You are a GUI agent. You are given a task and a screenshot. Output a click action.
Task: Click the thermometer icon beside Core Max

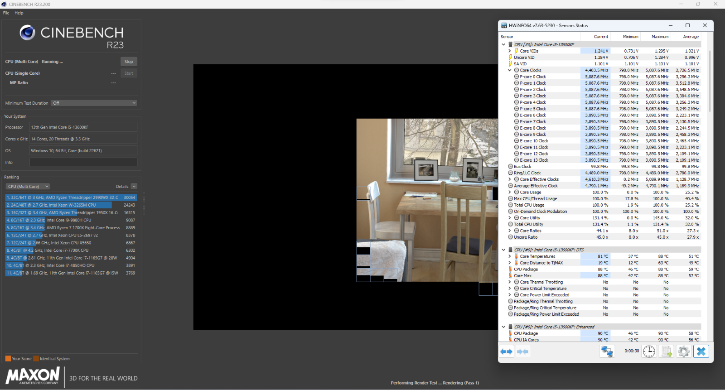510,275
